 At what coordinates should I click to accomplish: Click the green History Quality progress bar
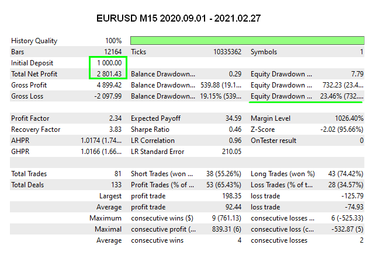[247, 40]
